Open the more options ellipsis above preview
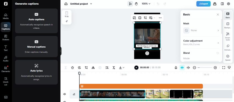This screenshot has height=102, width=234. pos(160,18)
